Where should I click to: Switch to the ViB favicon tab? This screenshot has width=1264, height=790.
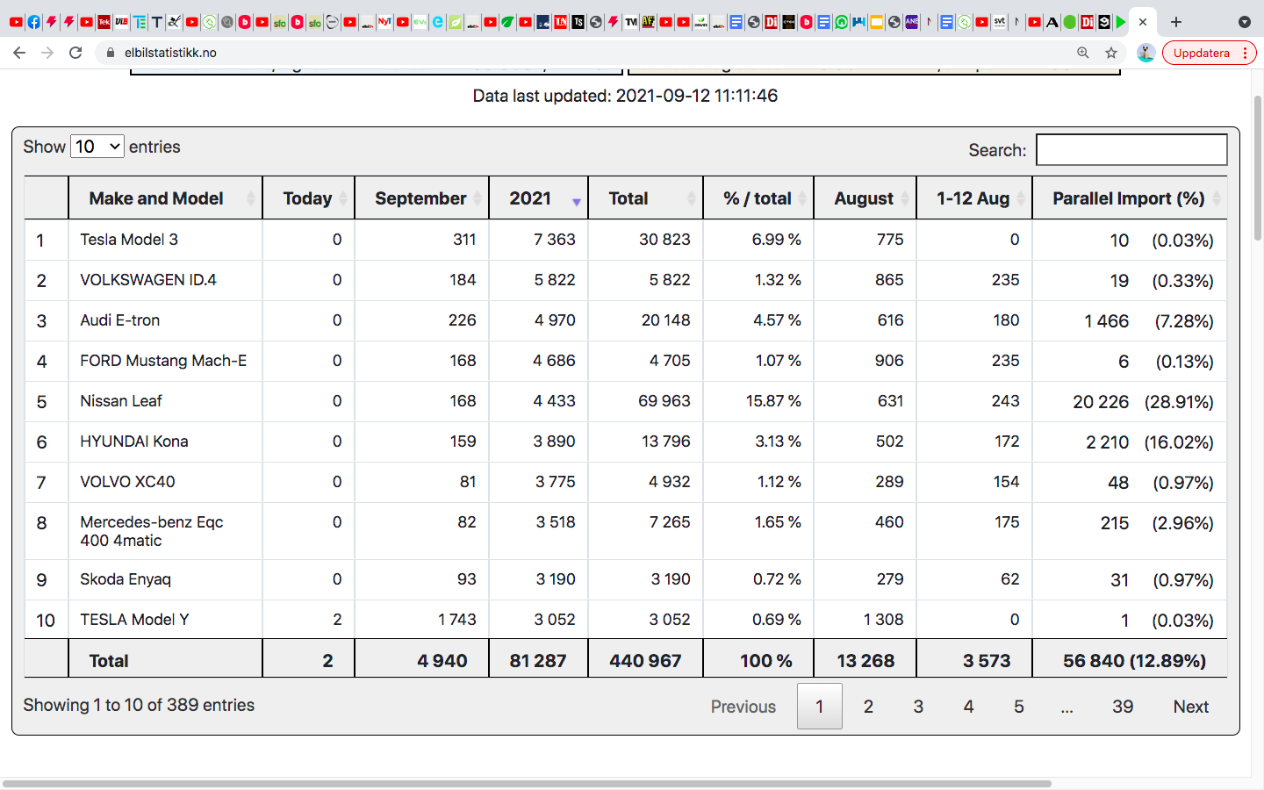[x=121, y=22]
